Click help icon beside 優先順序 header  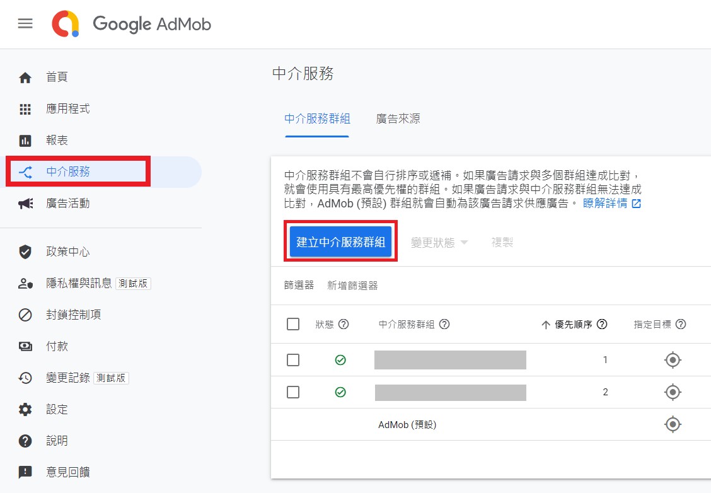tap(602, 324)
